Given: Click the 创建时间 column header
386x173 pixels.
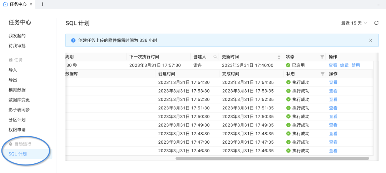Looking at the screenshot, I should (167, 74).
